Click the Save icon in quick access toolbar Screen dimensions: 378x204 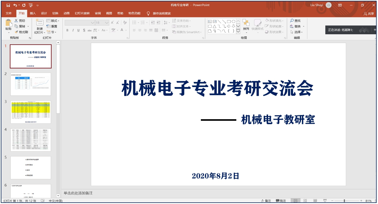(x=8, y=5)
